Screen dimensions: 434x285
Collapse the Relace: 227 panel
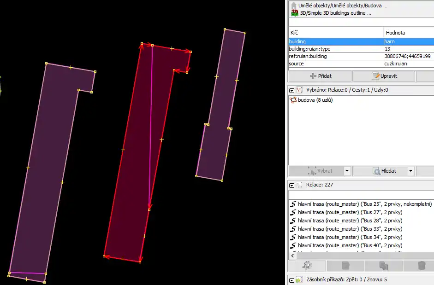click(291, 185)
